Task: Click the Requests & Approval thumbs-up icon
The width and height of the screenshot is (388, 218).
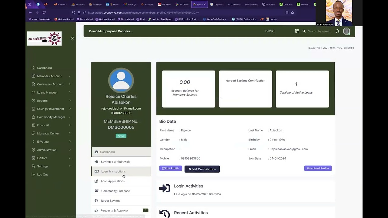Action: click(x=96, y=210)
